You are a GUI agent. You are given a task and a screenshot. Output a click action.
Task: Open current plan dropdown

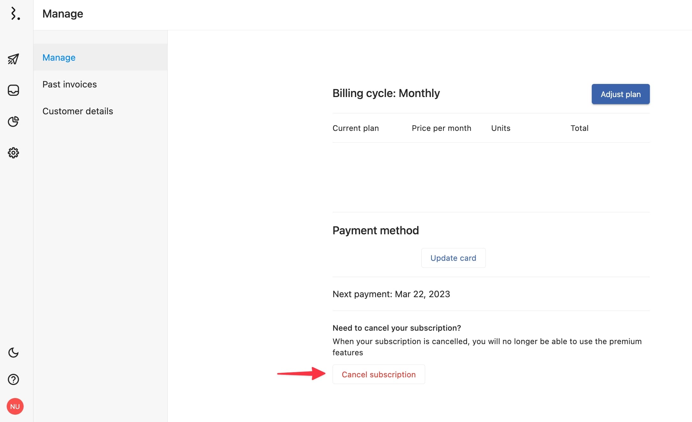click(356, 128)
